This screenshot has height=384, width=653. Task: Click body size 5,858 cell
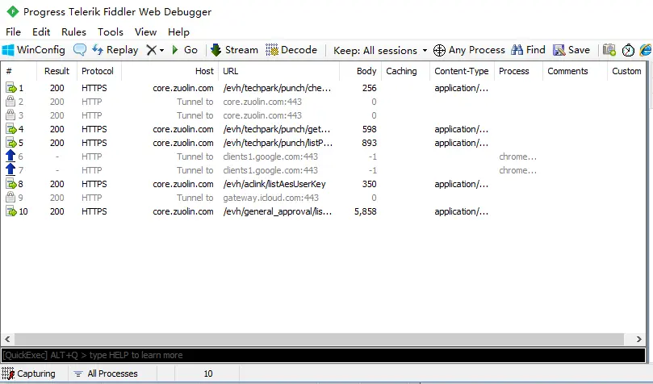coord(365,211)
